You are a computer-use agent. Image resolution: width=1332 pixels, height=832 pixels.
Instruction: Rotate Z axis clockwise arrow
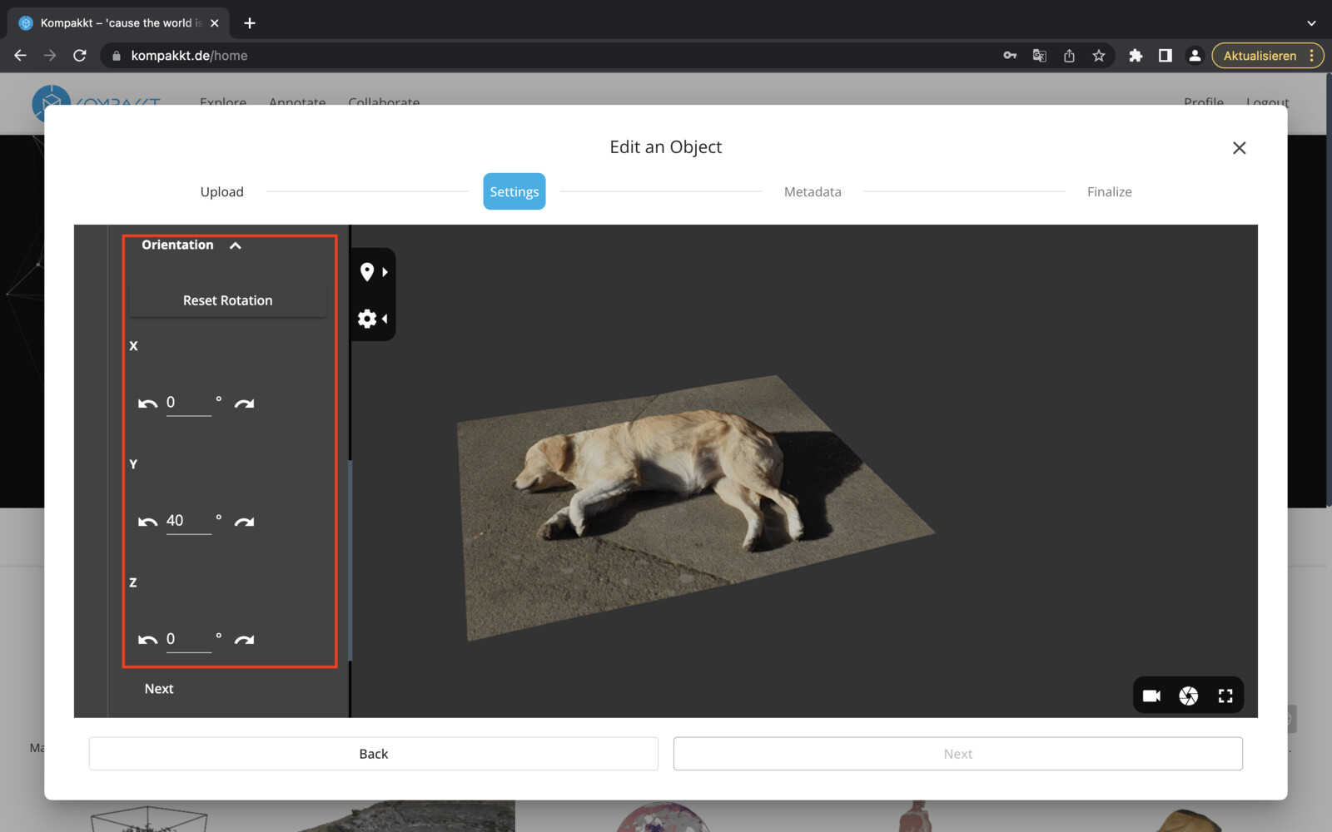click(244, 640)
